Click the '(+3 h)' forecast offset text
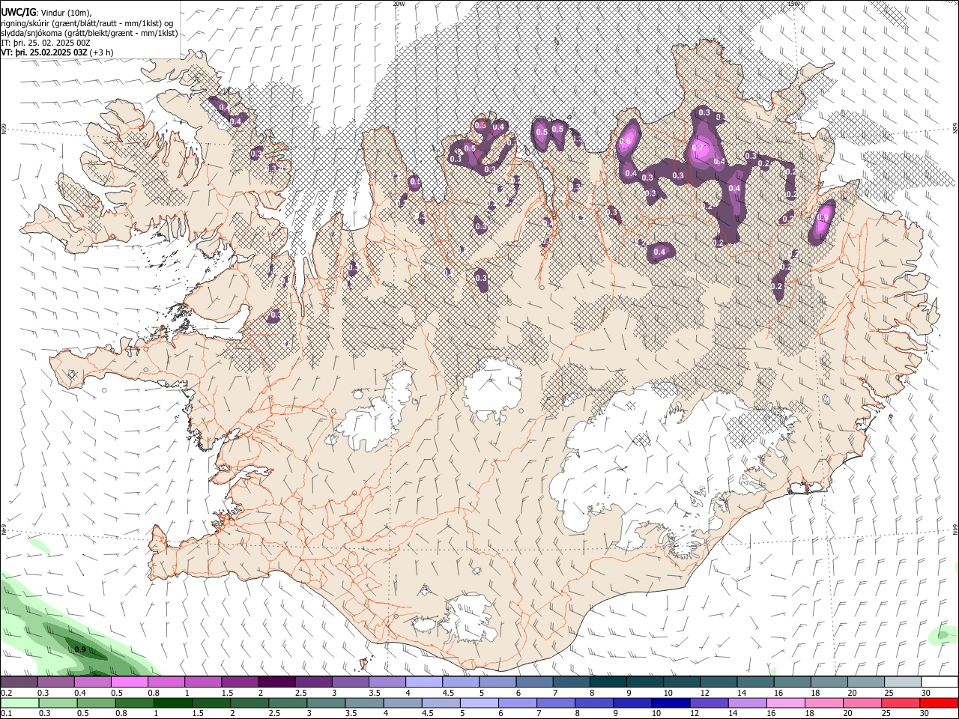959x719 pixels. (x=102, y=52)
